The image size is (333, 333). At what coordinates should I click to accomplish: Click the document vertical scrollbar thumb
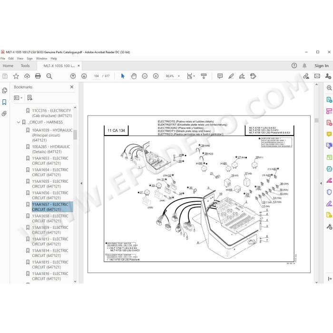pyautogui.click(x=316, y=120)
